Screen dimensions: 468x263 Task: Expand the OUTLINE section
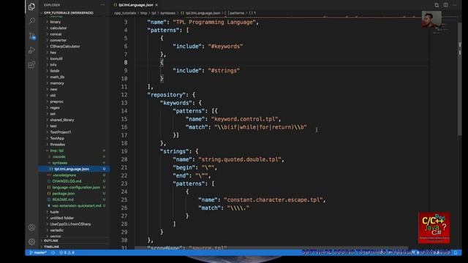(x=51, y=240)
